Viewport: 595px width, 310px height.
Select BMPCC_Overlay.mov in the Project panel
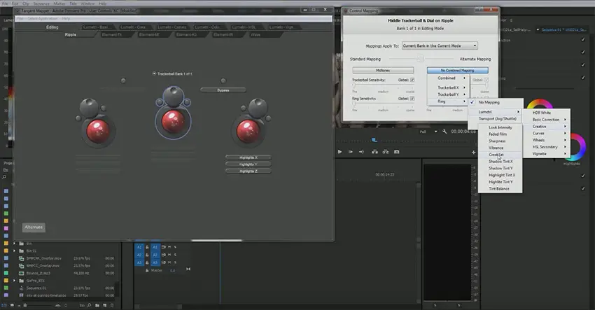point(43,266)
